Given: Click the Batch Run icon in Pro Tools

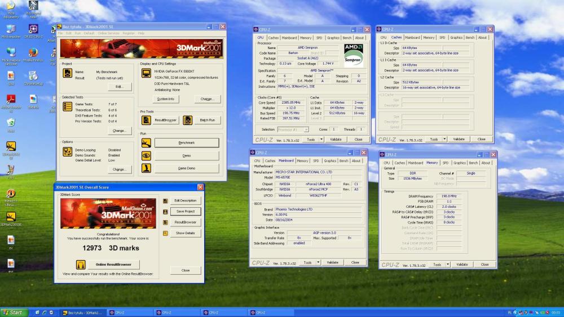Looking at the screenshot, I should 187,120.
